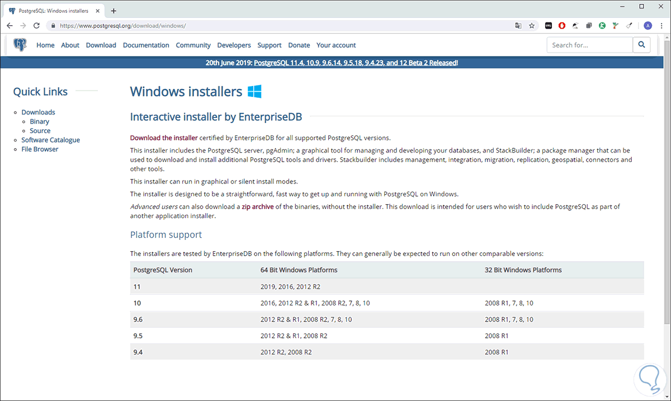Open the Download the installer link

click(163, 137)
